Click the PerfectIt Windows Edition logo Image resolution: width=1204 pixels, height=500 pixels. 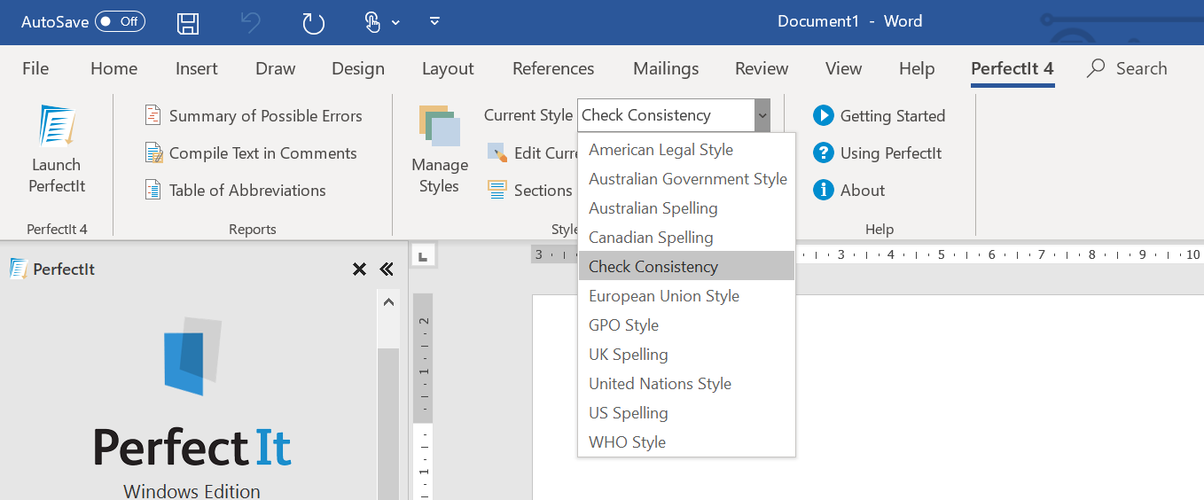192,408
